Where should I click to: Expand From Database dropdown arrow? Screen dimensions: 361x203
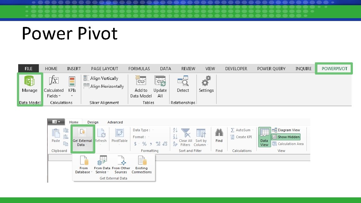tap(92, 172)
